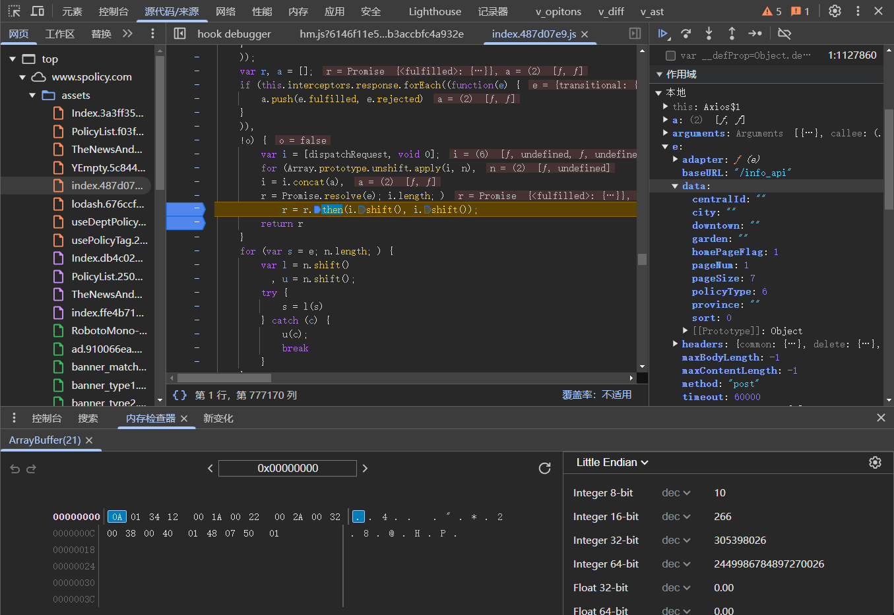The height and width of the screenshot is (615, 894).
Task: Toggle the breakpoint marker on the r.then line
Action: 185,209
